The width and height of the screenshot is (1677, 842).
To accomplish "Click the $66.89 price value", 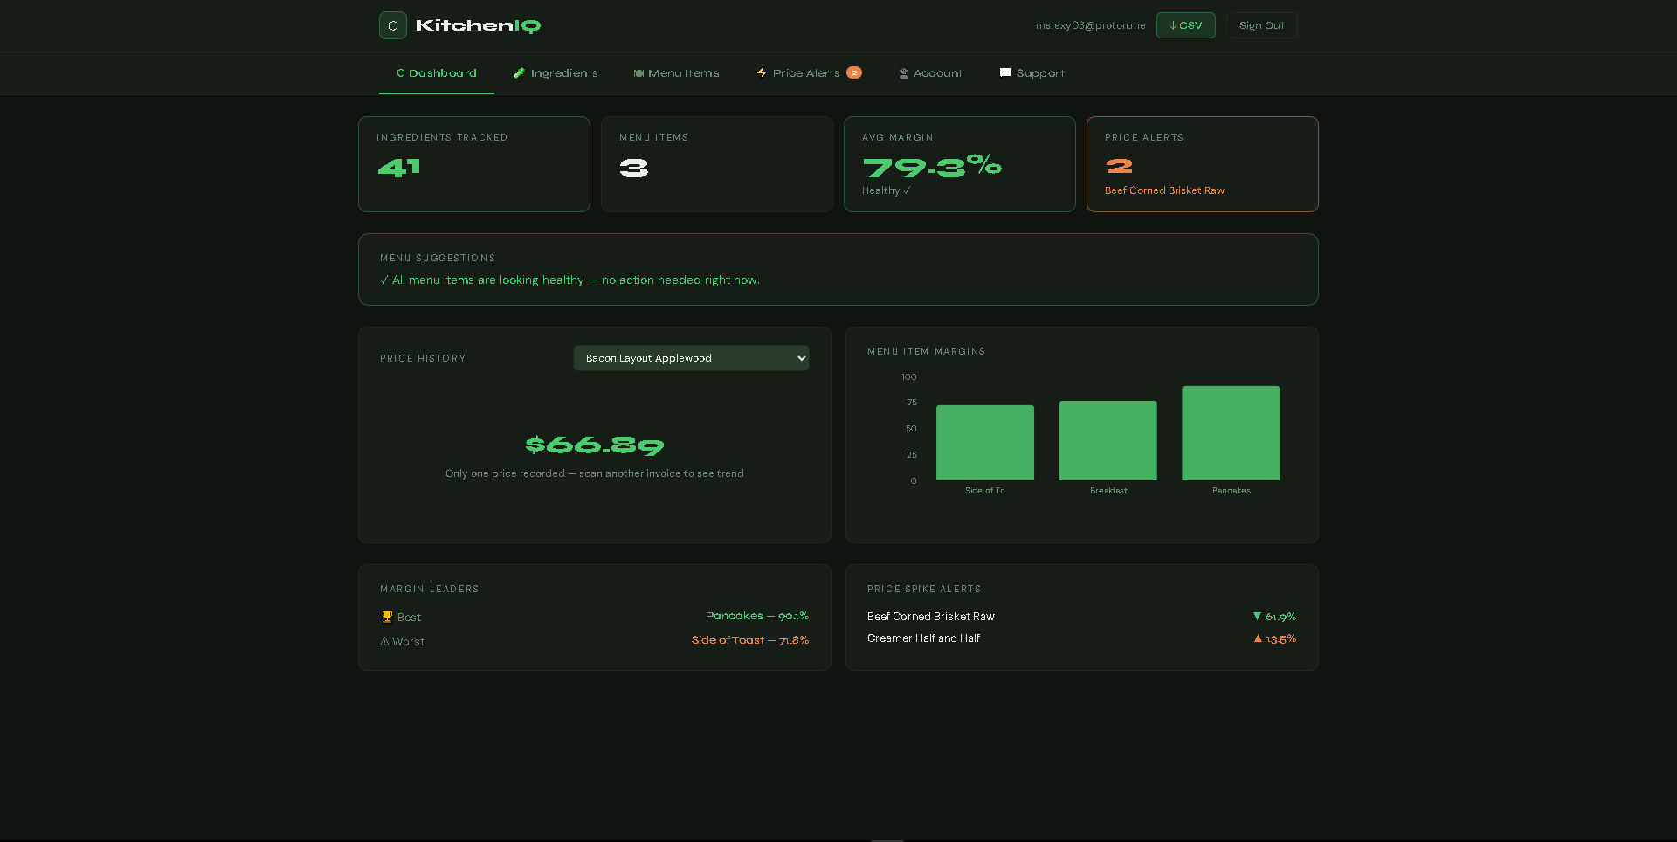I will [595, 445].
